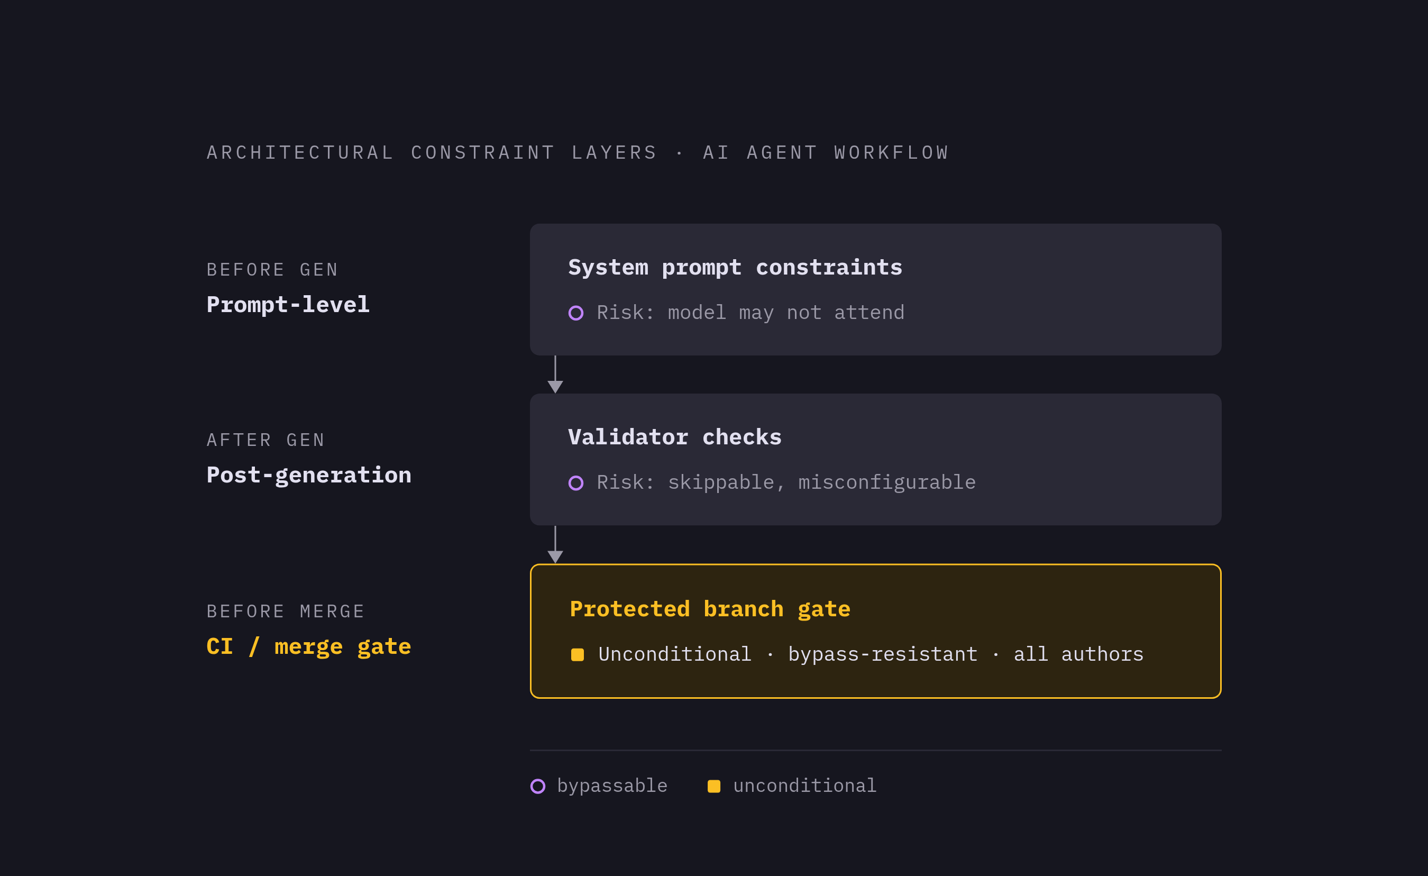The image size is (1428, 876).
Task: Click the 'bypassable' legend text
Action: click(612, 786)
